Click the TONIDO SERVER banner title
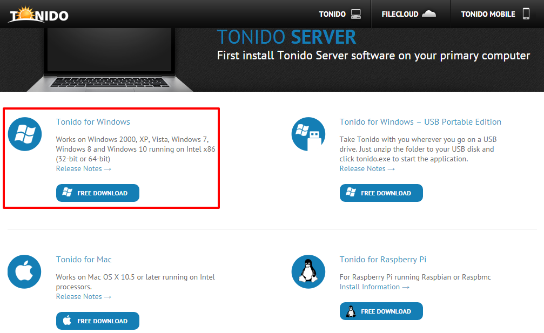 click(286, 37)
